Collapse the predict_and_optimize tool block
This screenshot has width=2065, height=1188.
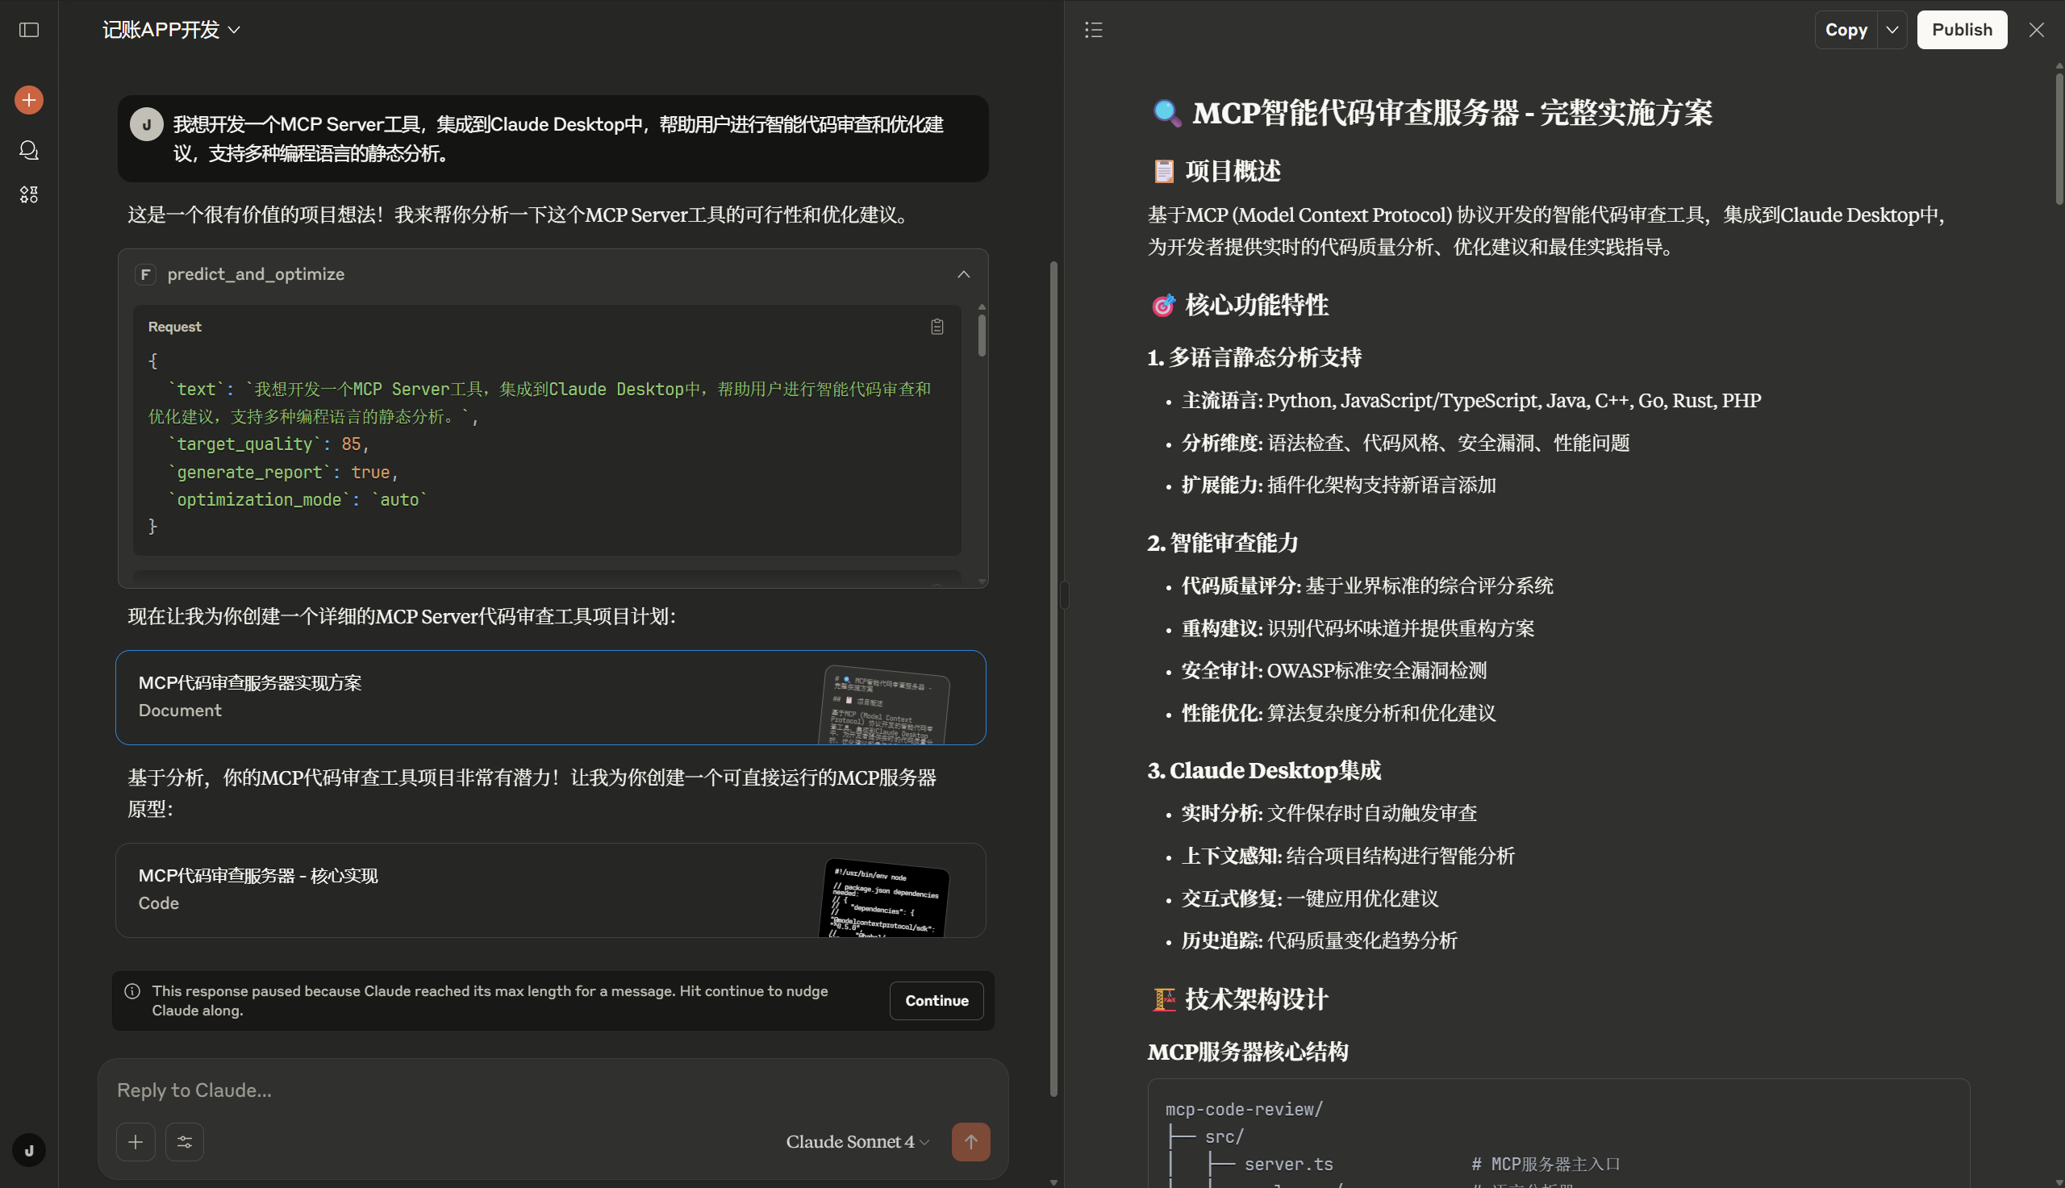click(x=964, y=274)
